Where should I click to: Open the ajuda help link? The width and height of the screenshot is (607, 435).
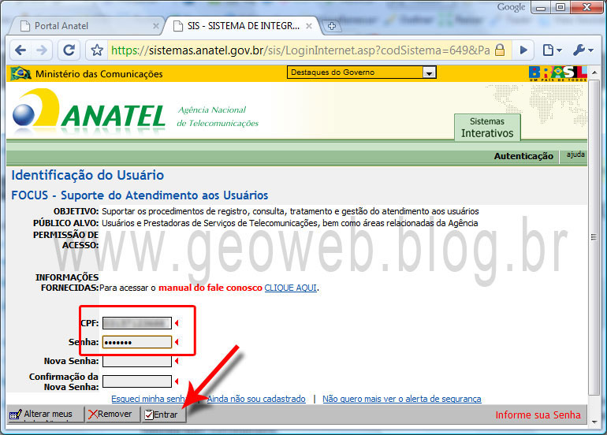[x=575, y=154]
